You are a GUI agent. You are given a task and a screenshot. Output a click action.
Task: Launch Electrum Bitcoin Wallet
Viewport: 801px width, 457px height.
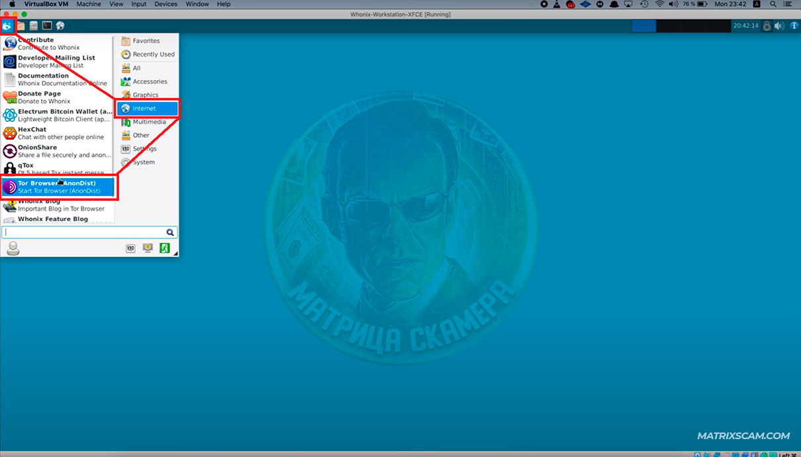58,115
